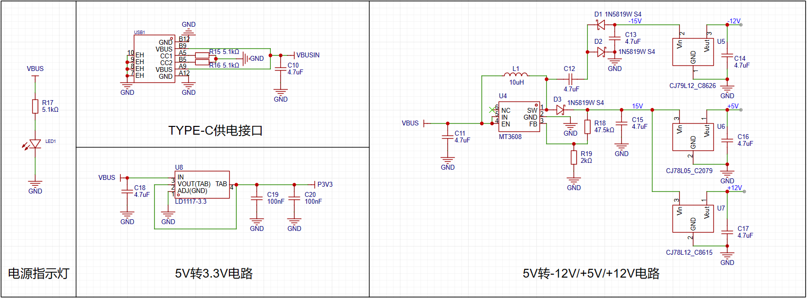Click the 5V转3.3V电路 title
This screenshot has height=298, width=807.
click(214, 273)
